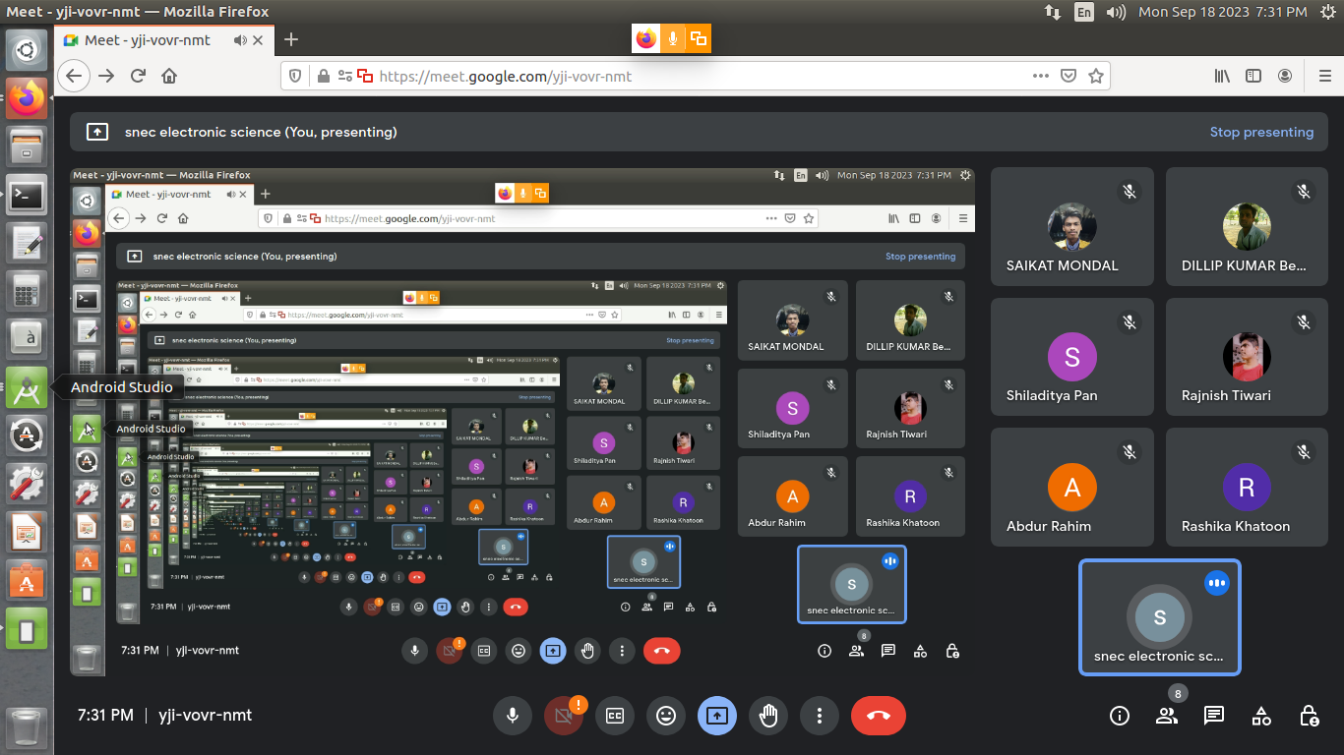
Task: Select snec electronic sc... self tile
Action: click(x=1160, y=617)
